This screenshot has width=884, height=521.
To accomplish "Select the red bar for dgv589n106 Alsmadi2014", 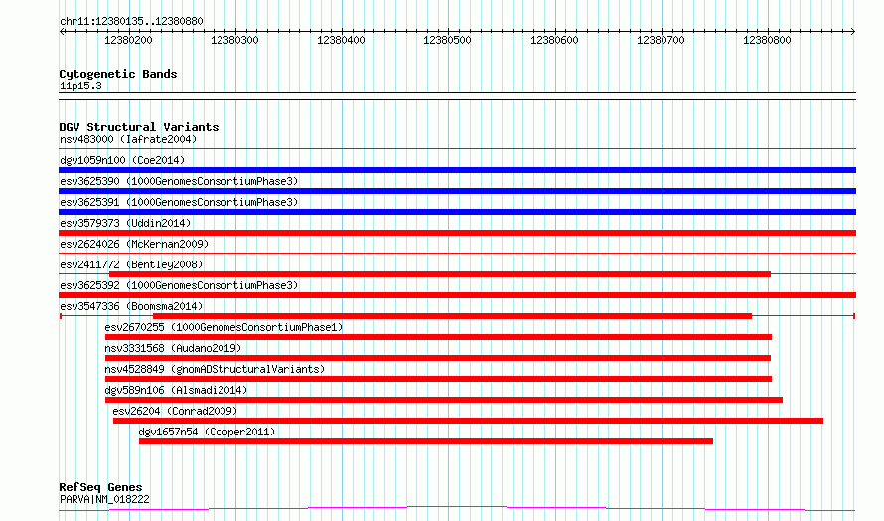I will pos(444,400).
